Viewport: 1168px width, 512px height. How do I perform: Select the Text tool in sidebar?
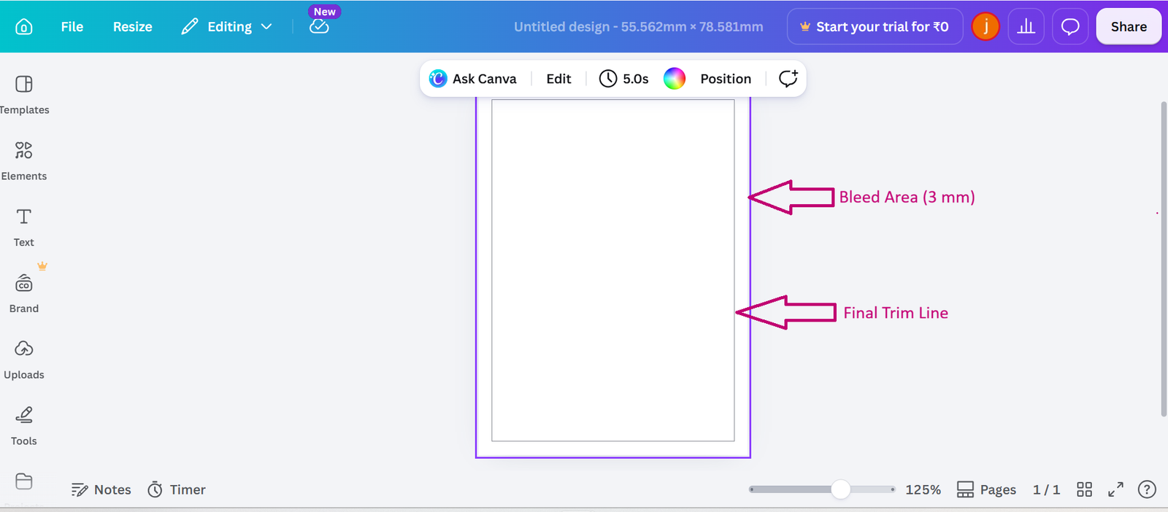coord(24,228)
